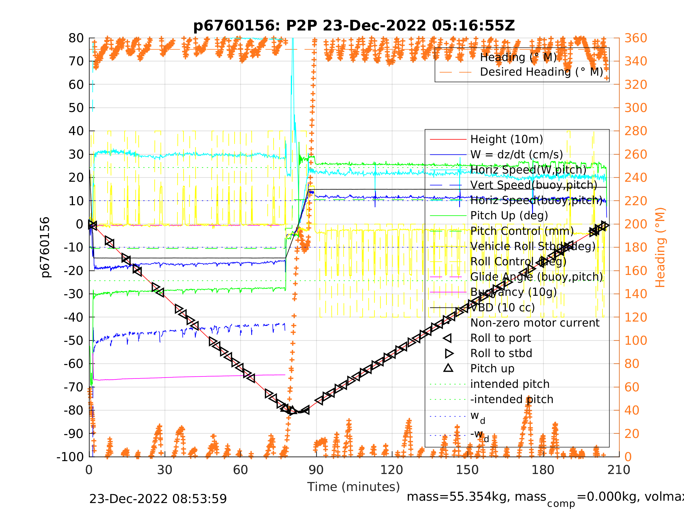
Task: Click the '90' tick on the time axis
Action: tap(316, 470)
